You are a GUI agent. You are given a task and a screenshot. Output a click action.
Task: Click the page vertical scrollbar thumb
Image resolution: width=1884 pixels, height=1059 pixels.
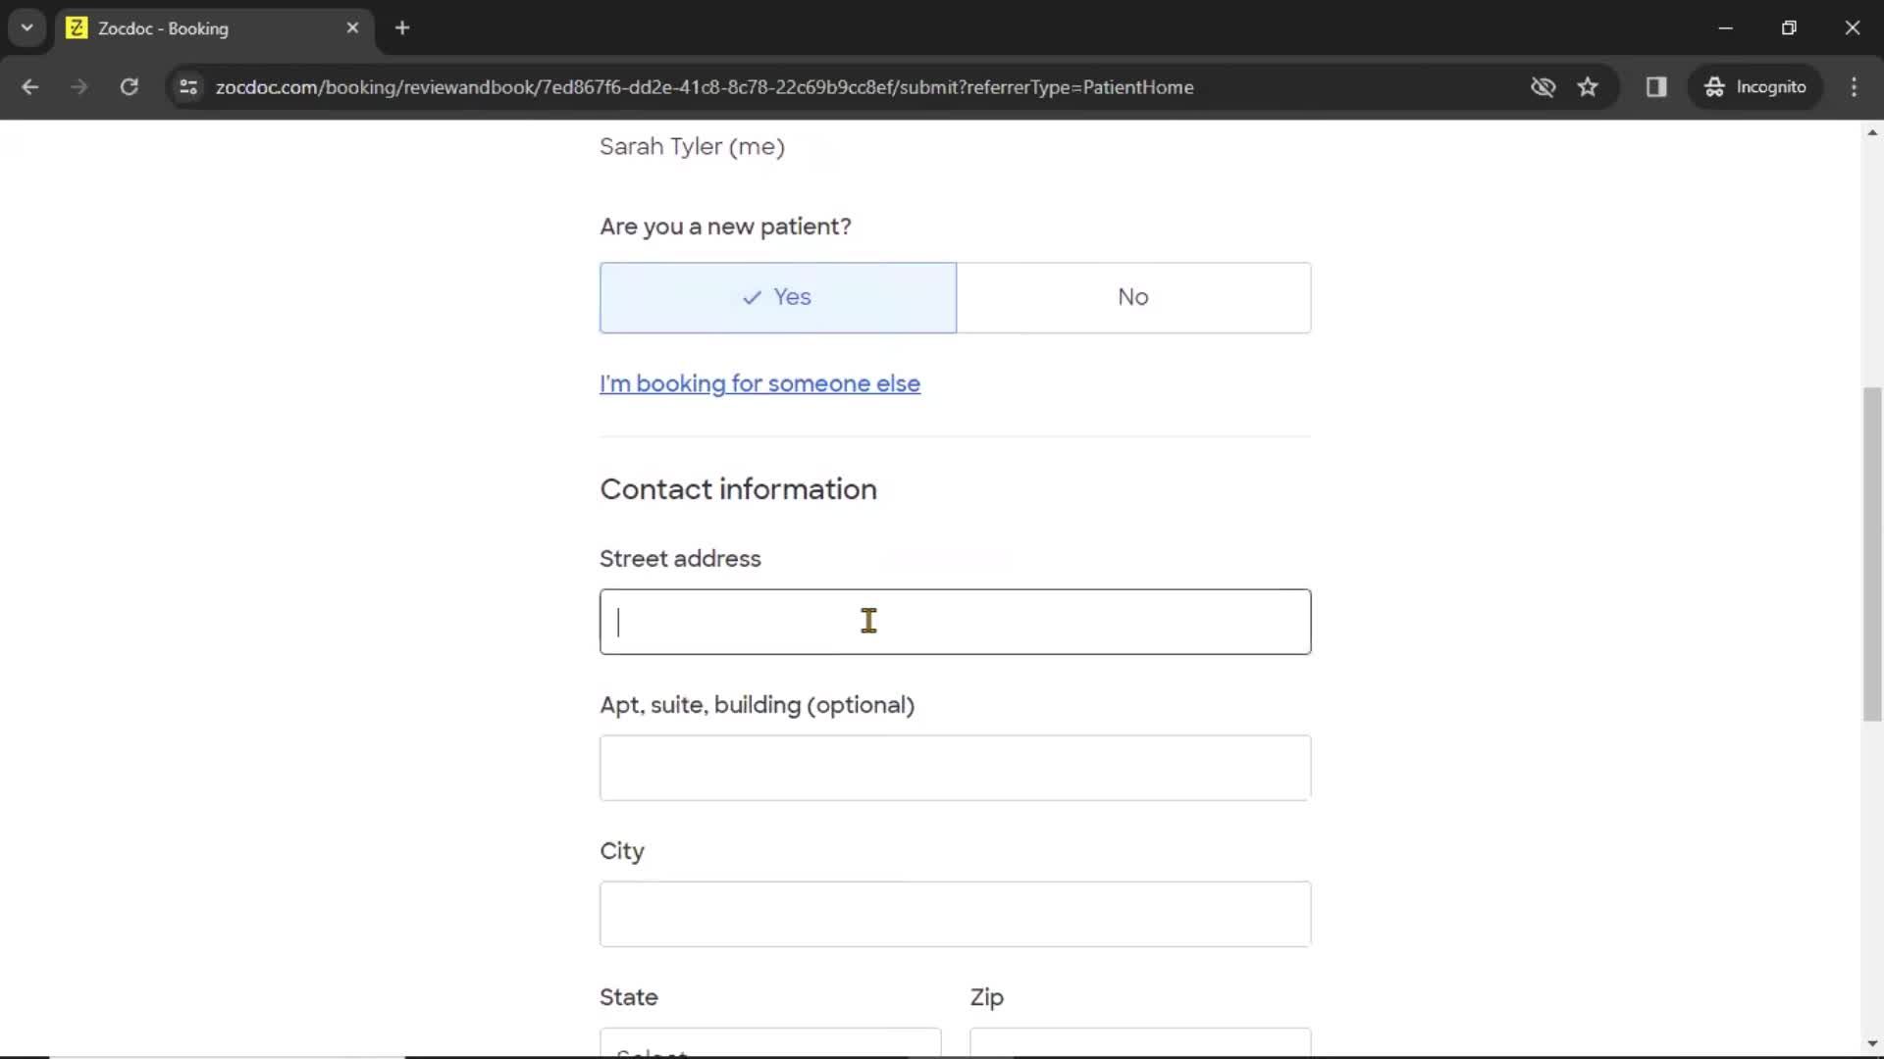click(1872, 554)
